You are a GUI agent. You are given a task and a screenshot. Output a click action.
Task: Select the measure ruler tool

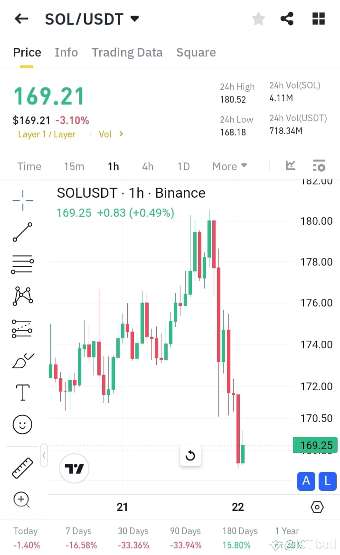(x=21, y=467)
